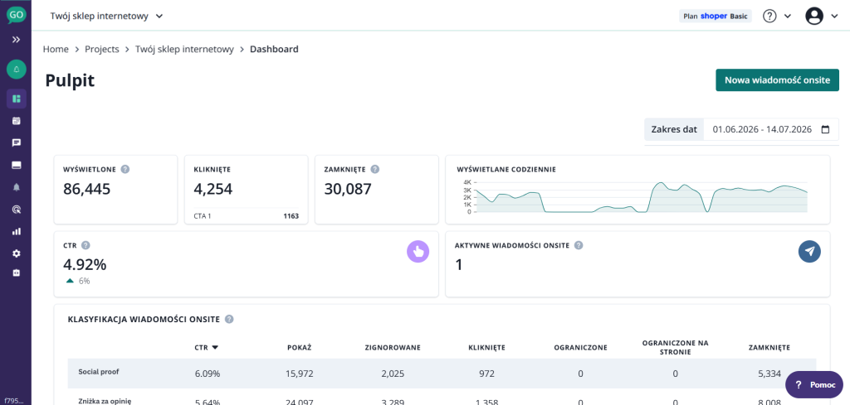
Task: Open the code snippet icon in sidebar
Action: click(17, 273)
